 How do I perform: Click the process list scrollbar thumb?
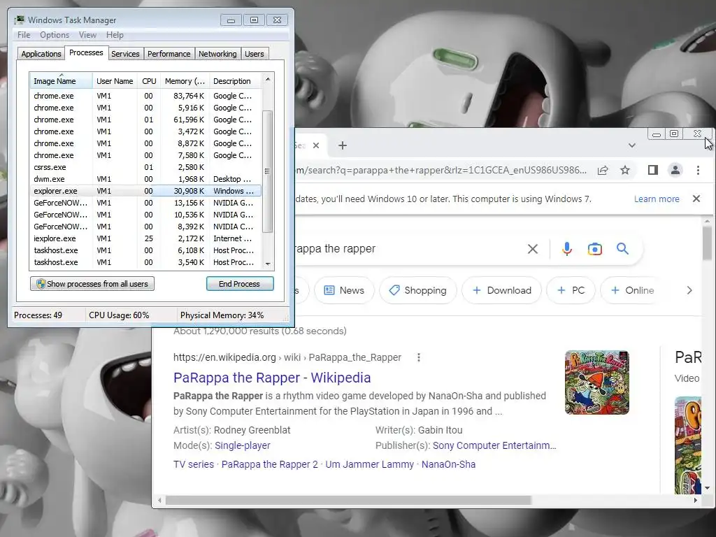click(268, 171)
